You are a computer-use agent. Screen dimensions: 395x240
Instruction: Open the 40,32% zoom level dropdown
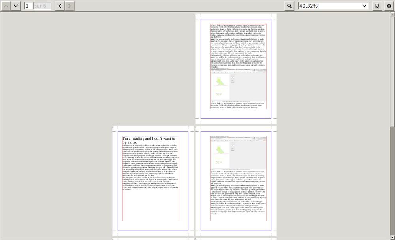333,6
